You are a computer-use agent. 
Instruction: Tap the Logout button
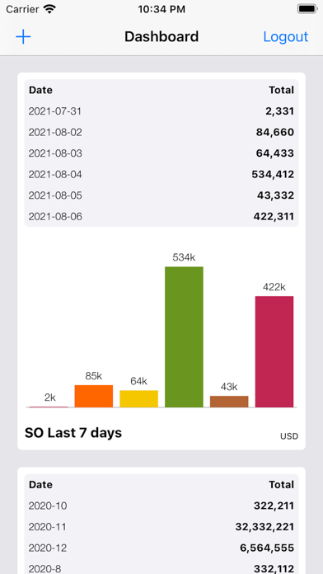tap(286, 37)
